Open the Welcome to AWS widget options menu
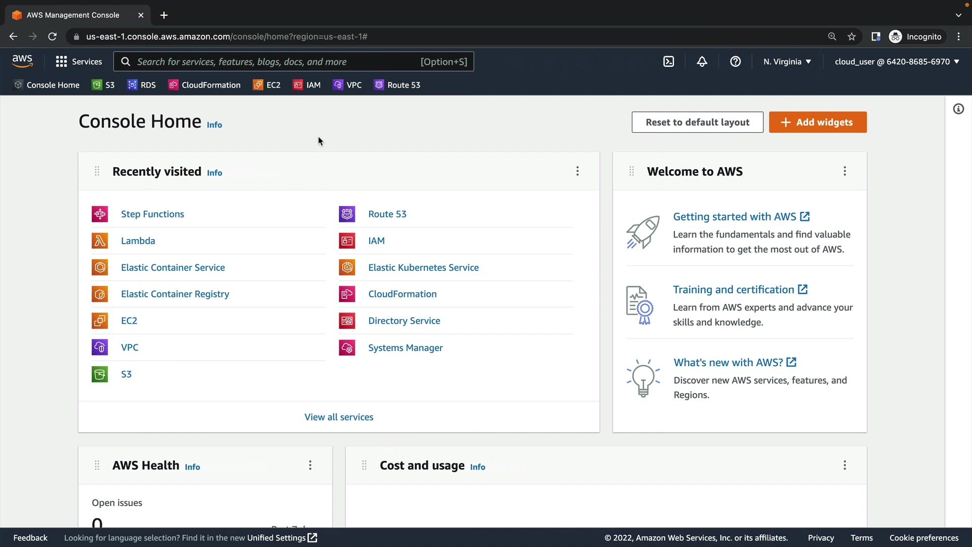The width and height of the screenshot is (972, 547). 844,171
